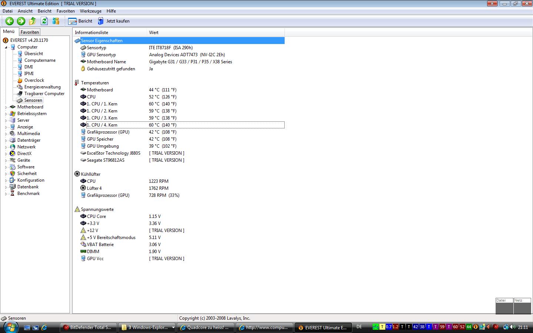Open BitDefender Total Security taskbar button
Screen dimensions: 533x333
[x=88, y=327]
